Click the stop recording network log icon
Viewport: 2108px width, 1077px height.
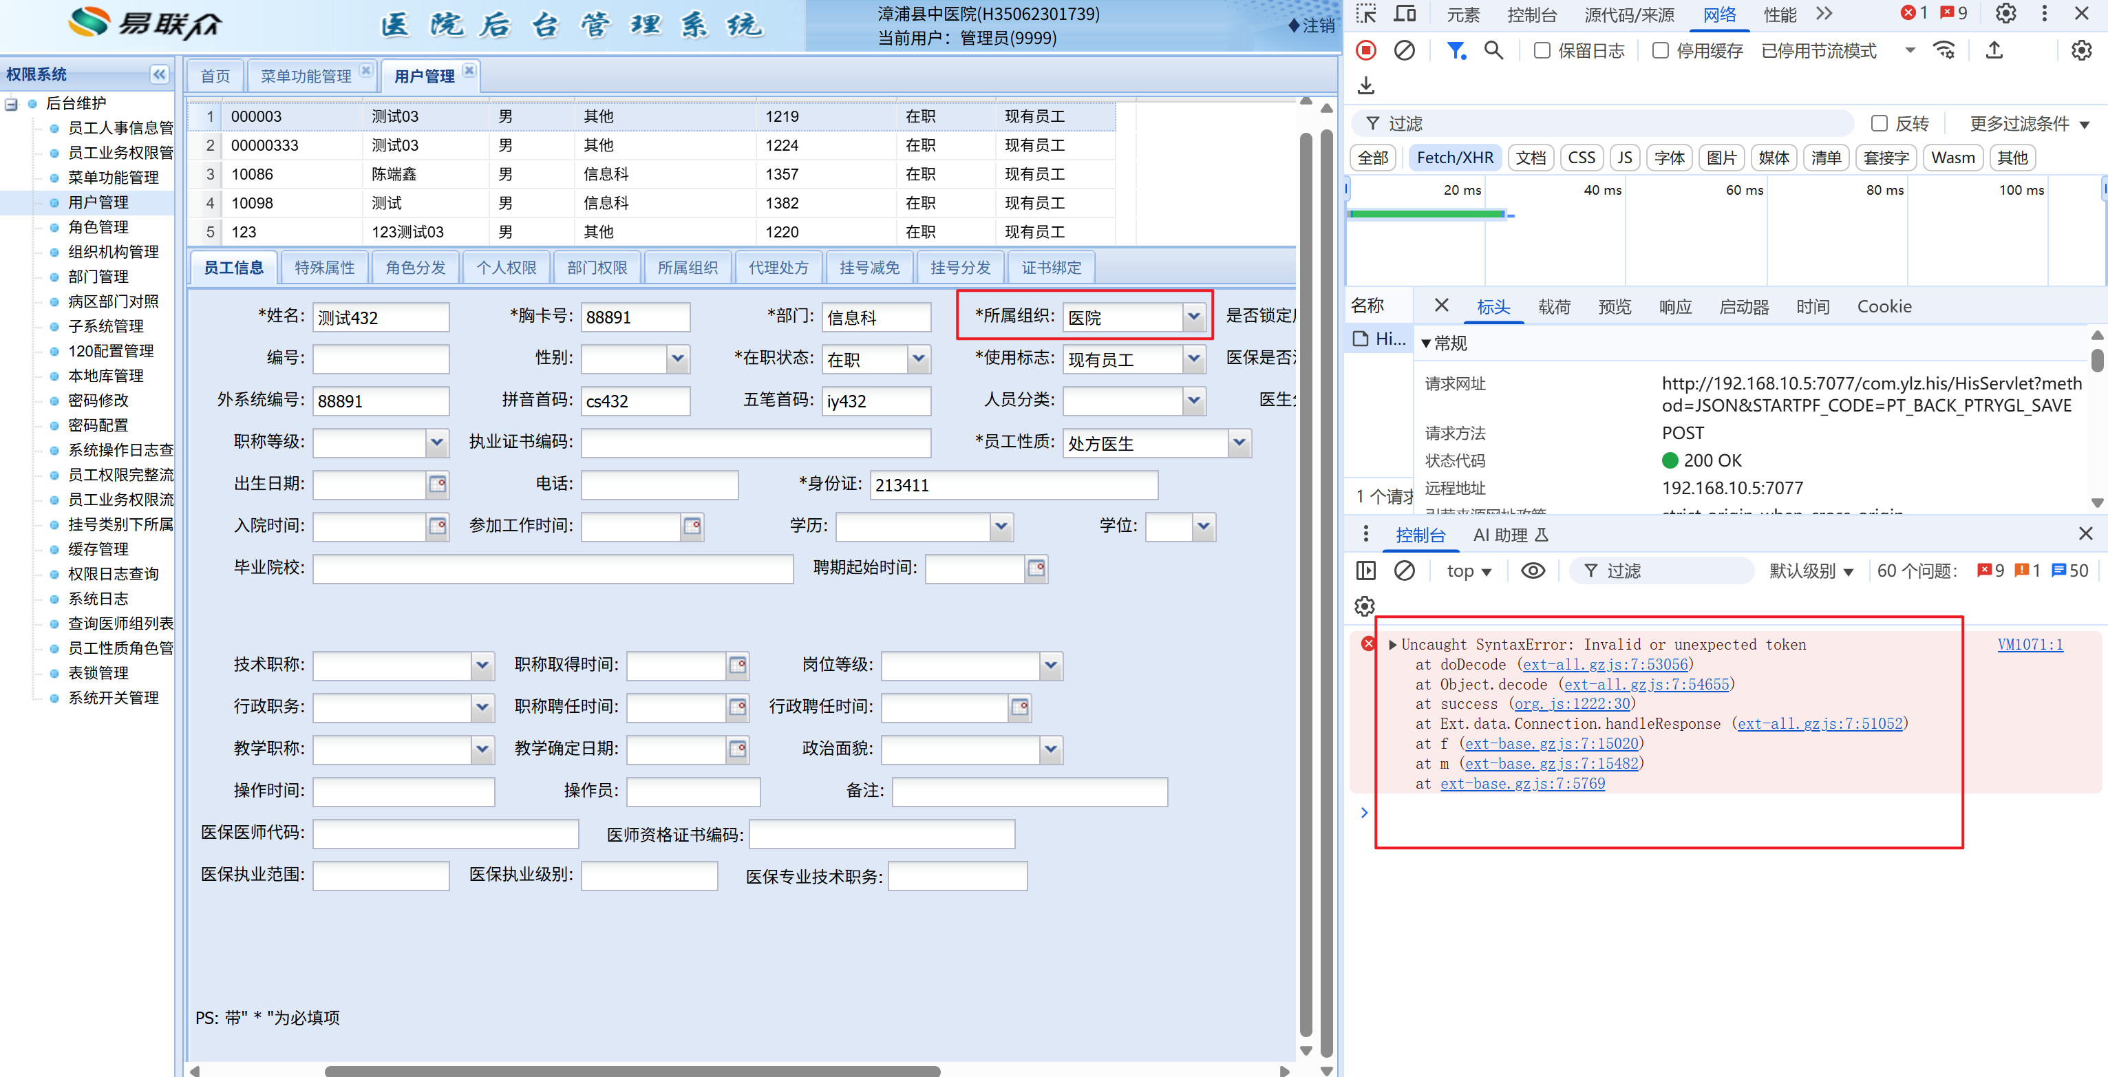pyautogui.click(x=1366, y=51)
